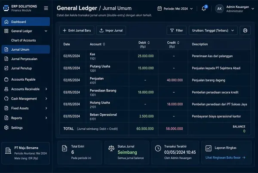Select the Piutang Usaha 1201 row
The width and height of the screenshot is (258, 173).
point(155,68)
